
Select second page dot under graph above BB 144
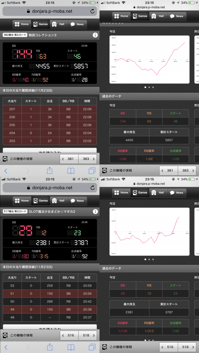149,87
